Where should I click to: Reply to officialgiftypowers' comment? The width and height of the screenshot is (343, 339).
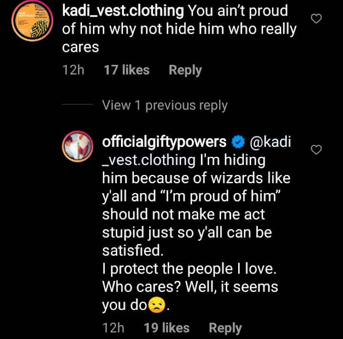click(225, 328)
